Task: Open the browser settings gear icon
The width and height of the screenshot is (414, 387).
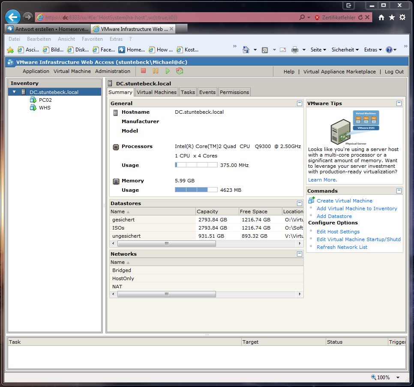Action: 402,17
